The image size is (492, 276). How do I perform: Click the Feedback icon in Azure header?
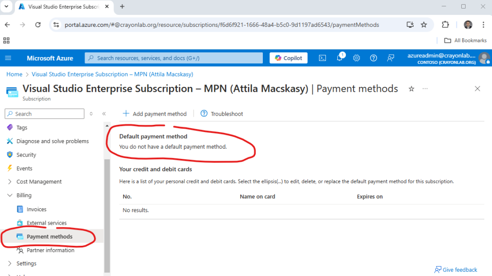pyautogui.click(x=391, y=58)
